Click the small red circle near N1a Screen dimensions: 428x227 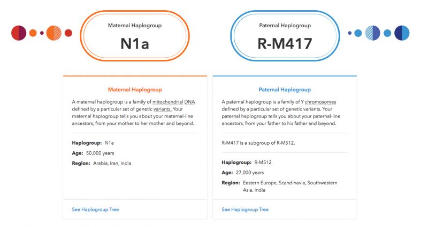click(68, 33)
